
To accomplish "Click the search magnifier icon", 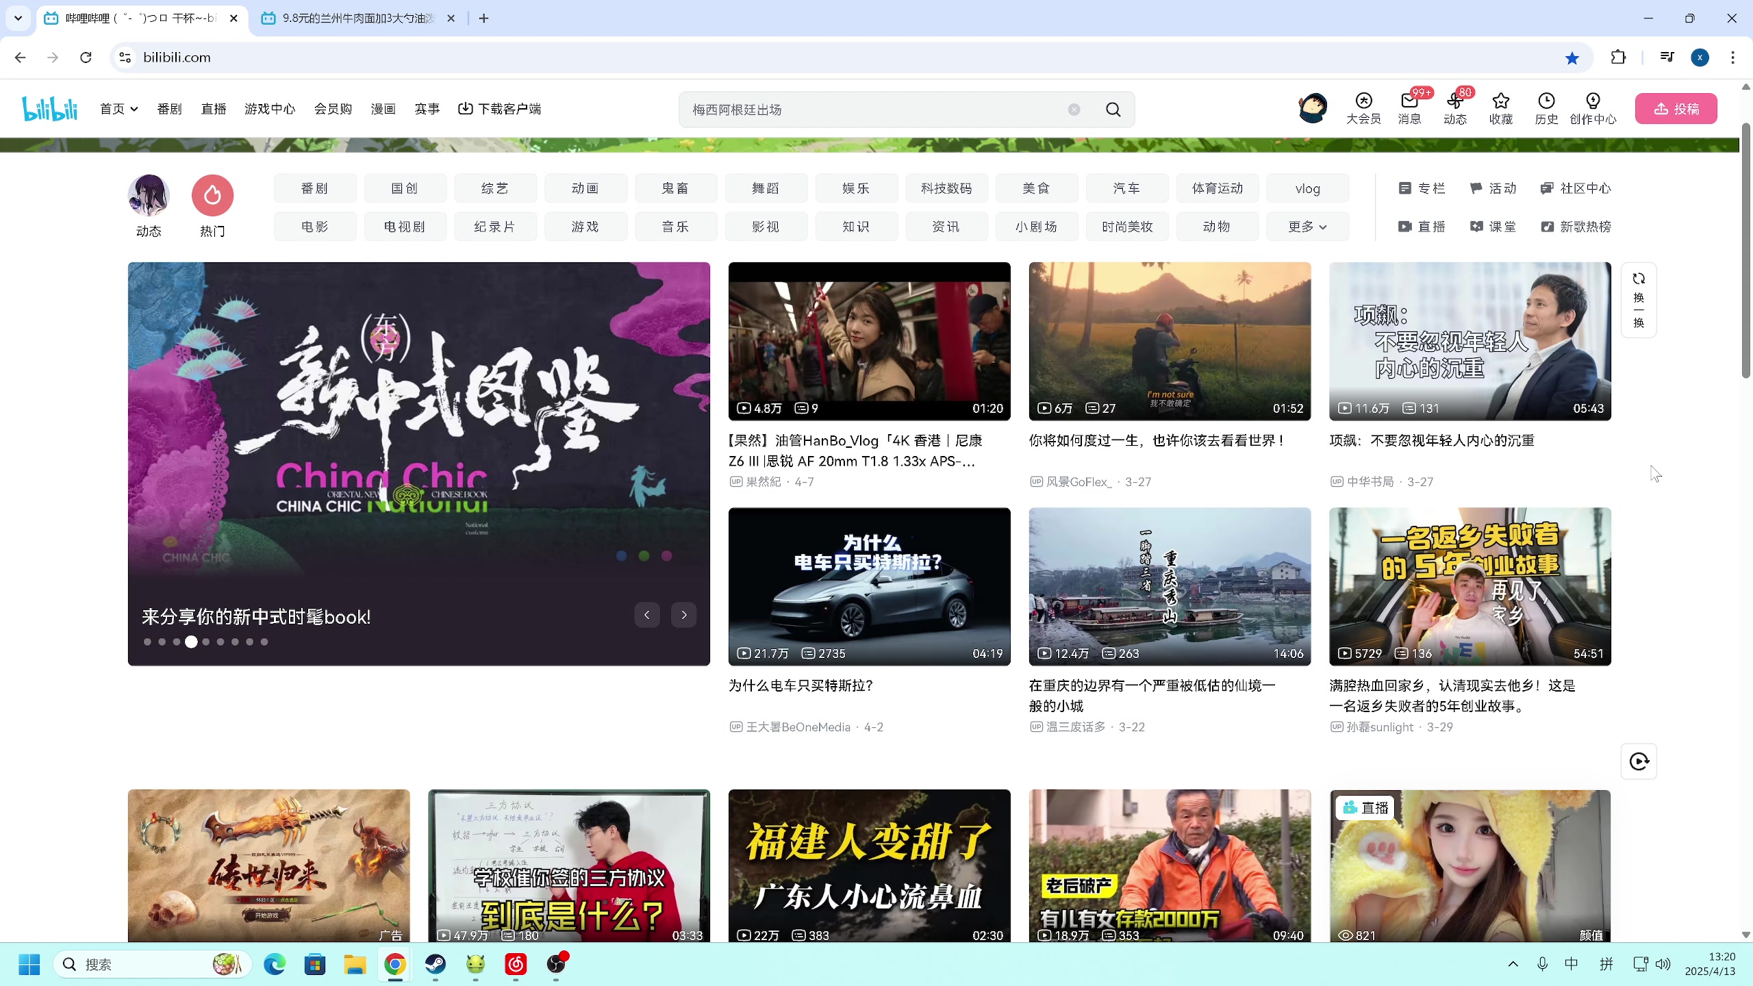I will tap(1113, 110).
